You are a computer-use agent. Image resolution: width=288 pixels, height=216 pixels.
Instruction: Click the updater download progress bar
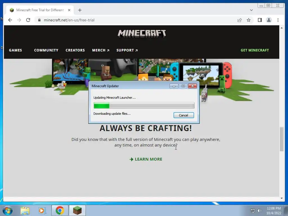point(144,105)
